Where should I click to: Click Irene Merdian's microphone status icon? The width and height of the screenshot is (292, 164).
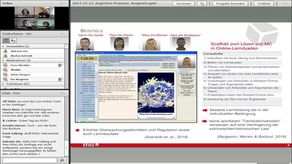[60, 65]
